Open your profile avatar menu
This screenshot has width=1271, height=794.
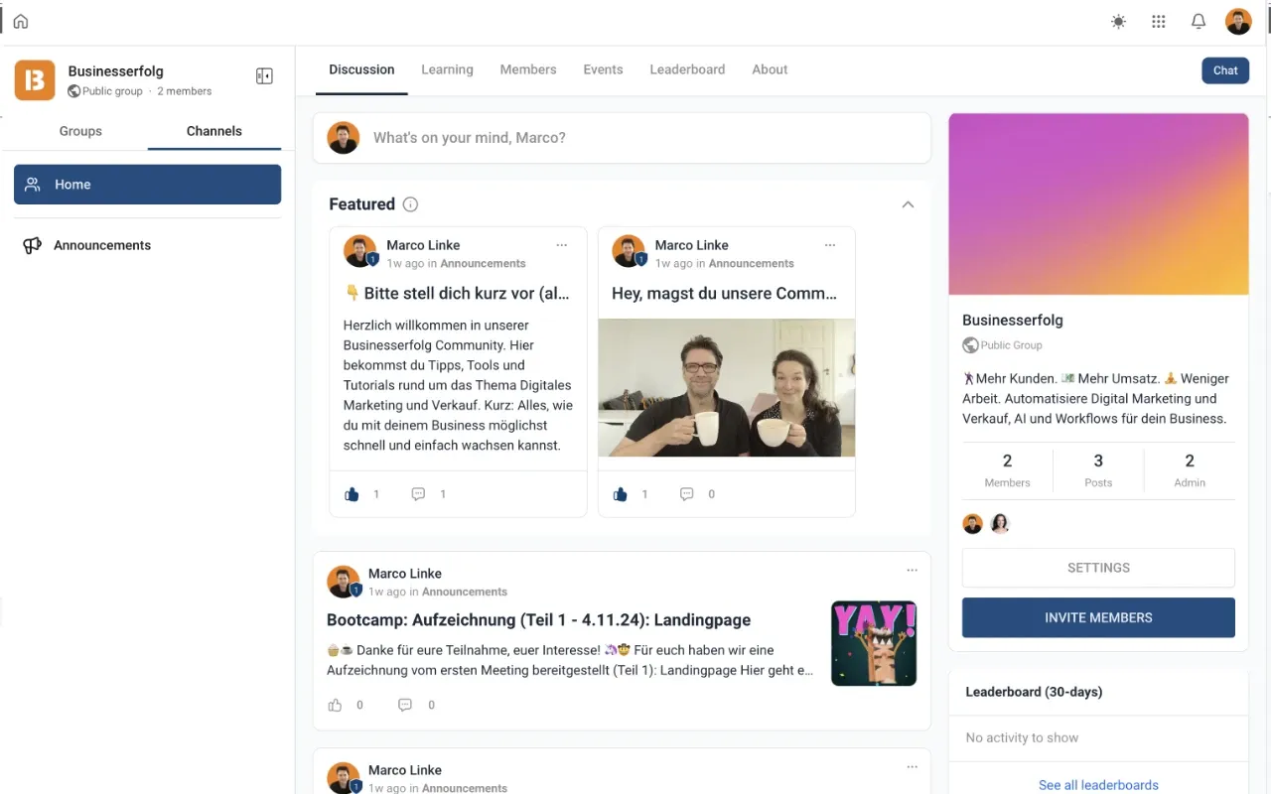pyautogui.click(x=1238, y=20)
